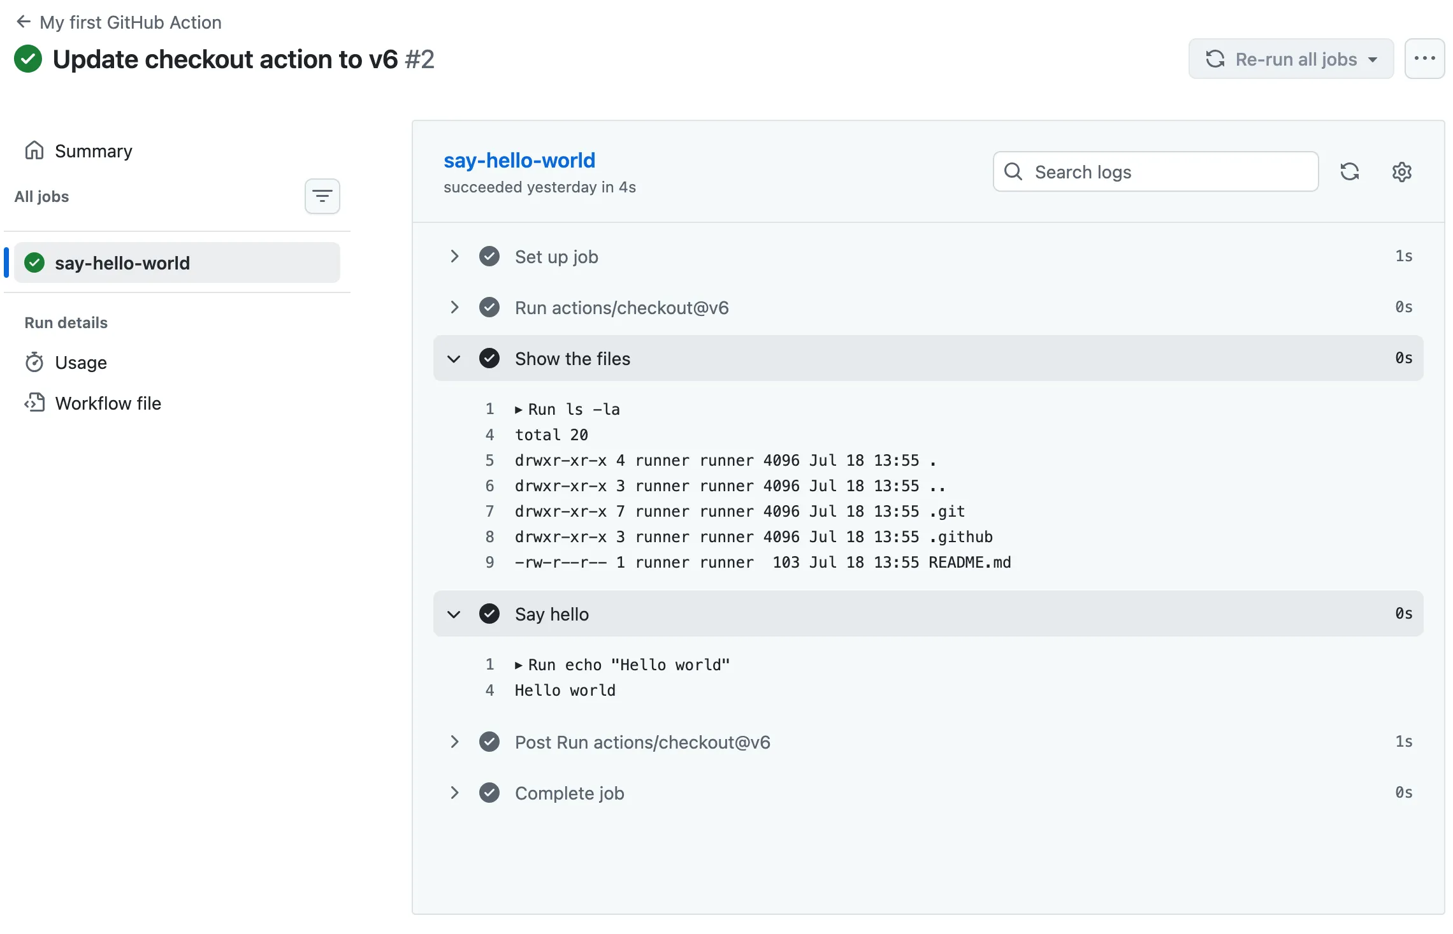Open the Summary page
This screenshot has height=934, width=1453.
(x=94, y=151)
